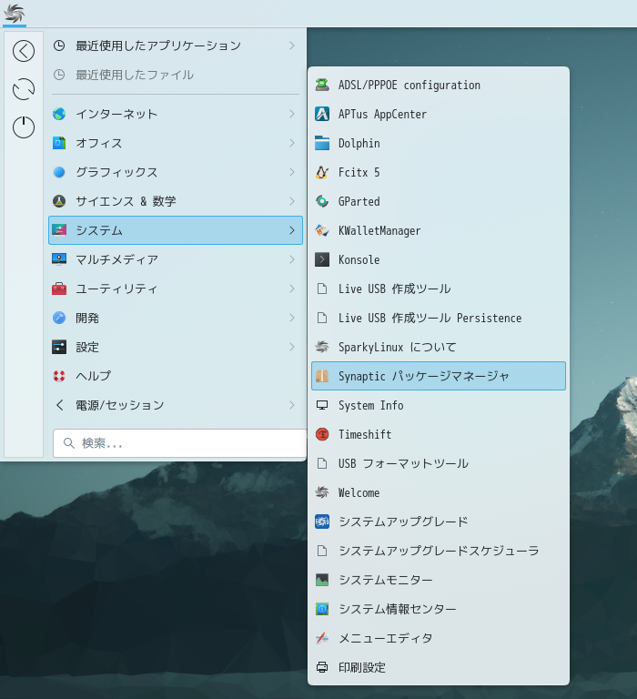Click the Welcome swirl icon
Screen dimensions: 637x699
[x=322, y=492]
